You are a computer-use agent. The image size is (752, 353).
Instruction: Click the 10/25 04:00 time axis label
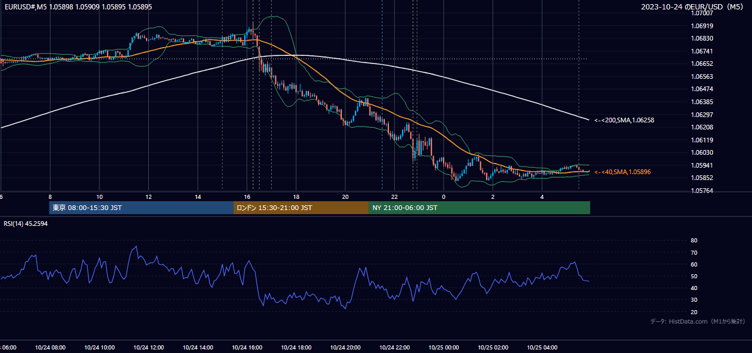[543, 348]
